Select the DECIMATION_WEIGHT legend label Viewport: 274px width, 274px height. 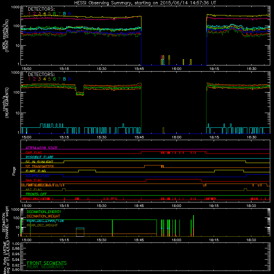point(43,216)
